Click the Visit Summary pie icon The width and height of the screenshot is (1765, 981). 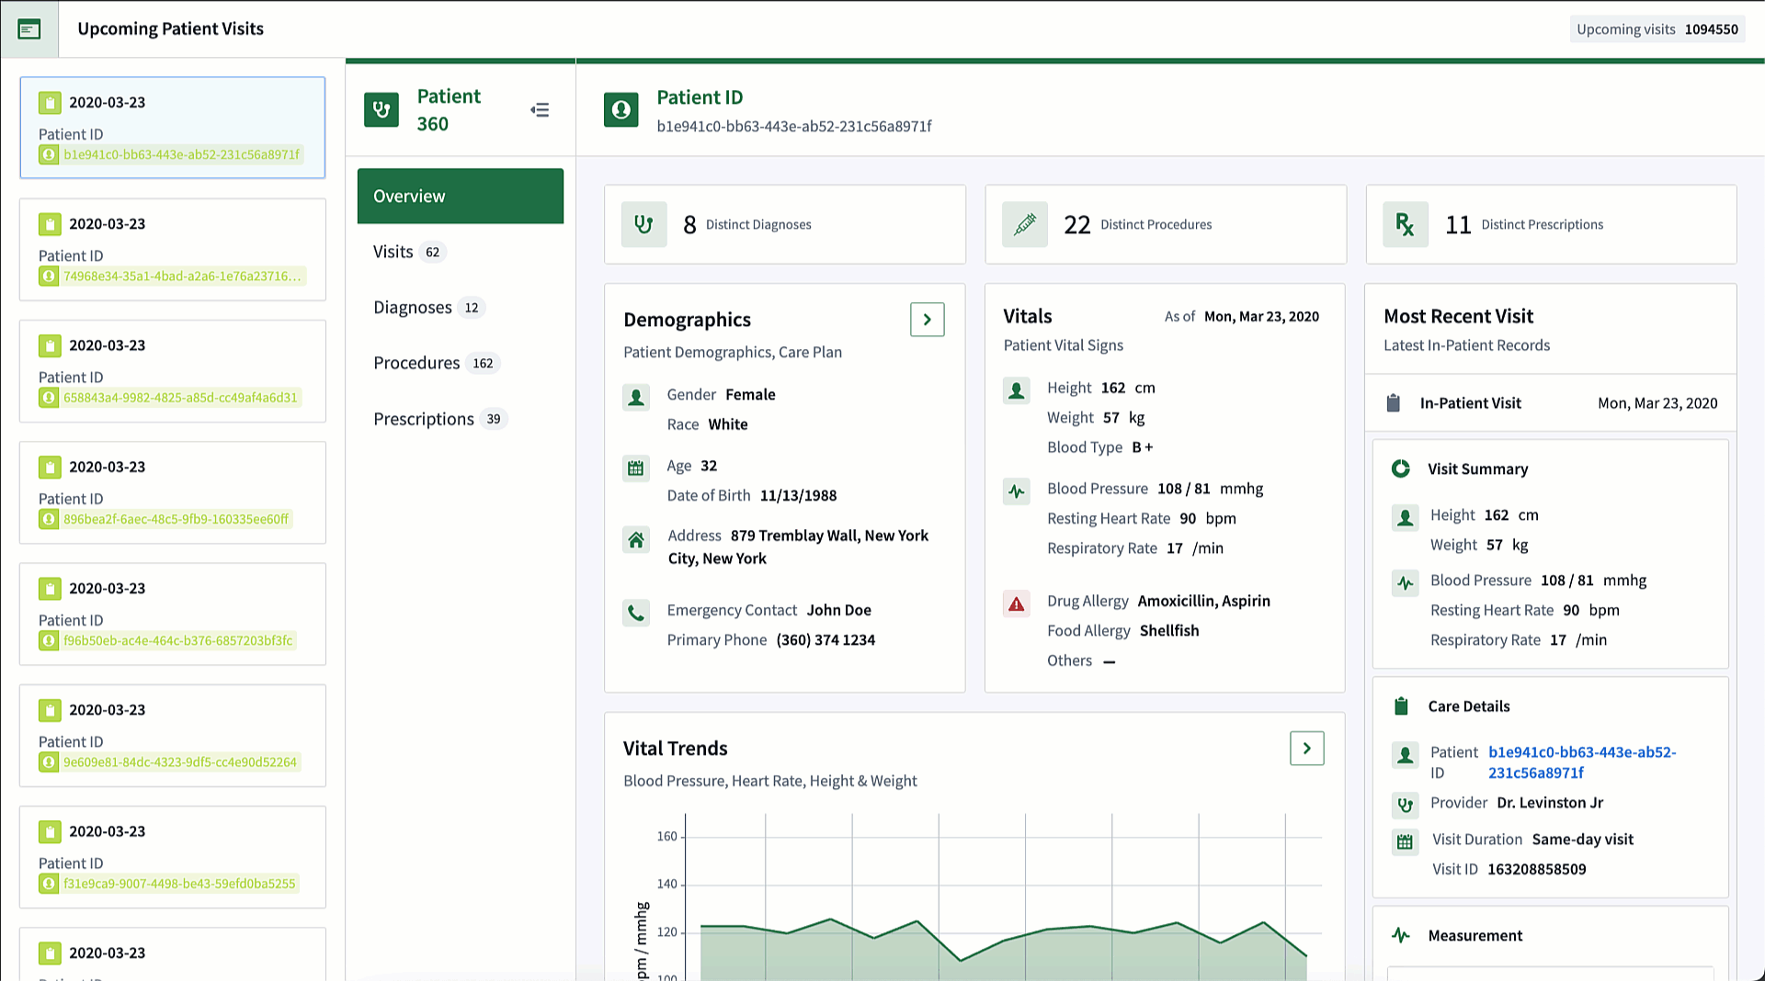pos(1401,468)
